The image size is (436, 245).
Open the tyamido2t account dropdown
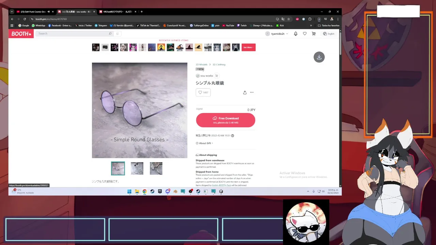click(277, 34)
